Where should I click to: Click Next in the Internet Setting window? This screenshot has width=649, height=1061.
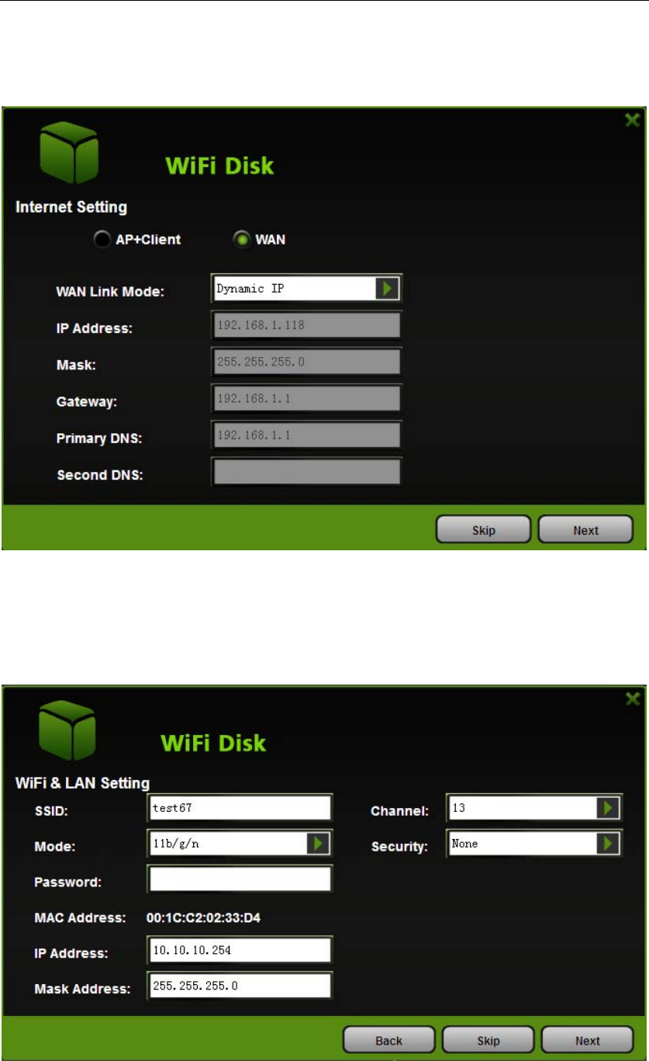[585, 531]
